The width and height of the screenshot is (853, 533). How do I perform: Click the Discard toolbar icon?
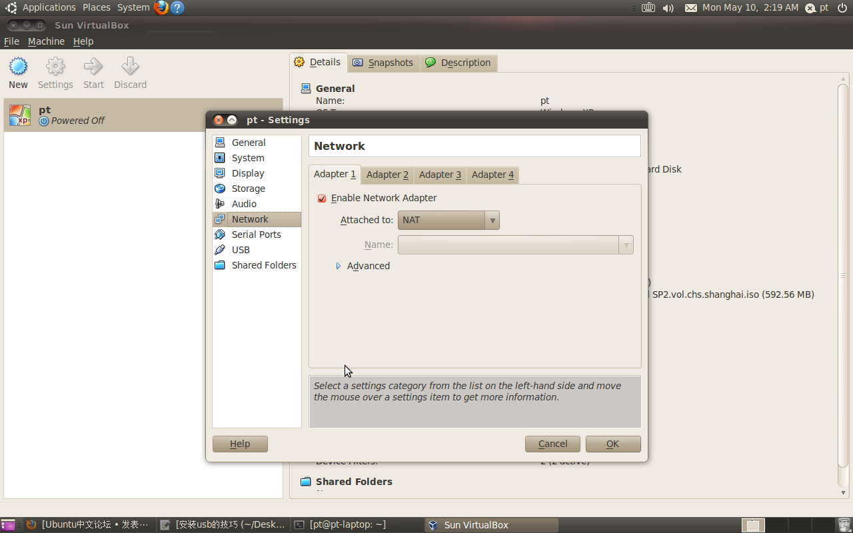[x=130, y=73]
